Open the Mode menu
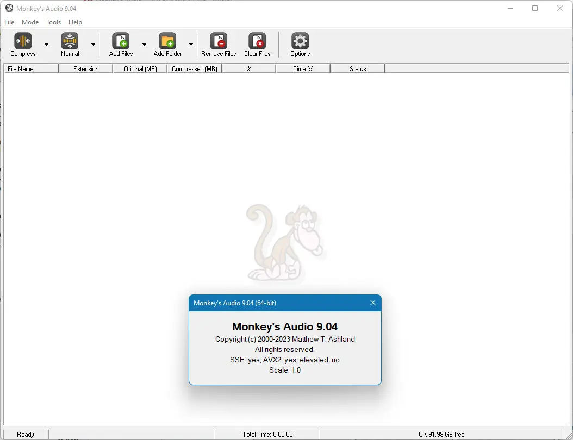The height and width of the screenshot is (440, 573). coord(30,22)
